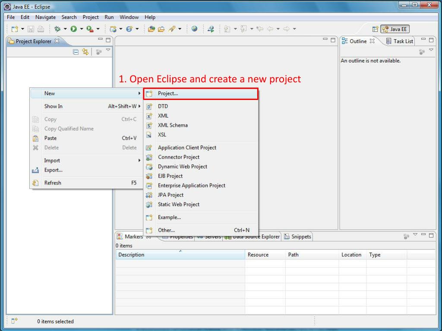
Task: Open the Project Explorer view menu dropdown
Action: (x=108, y=50)
